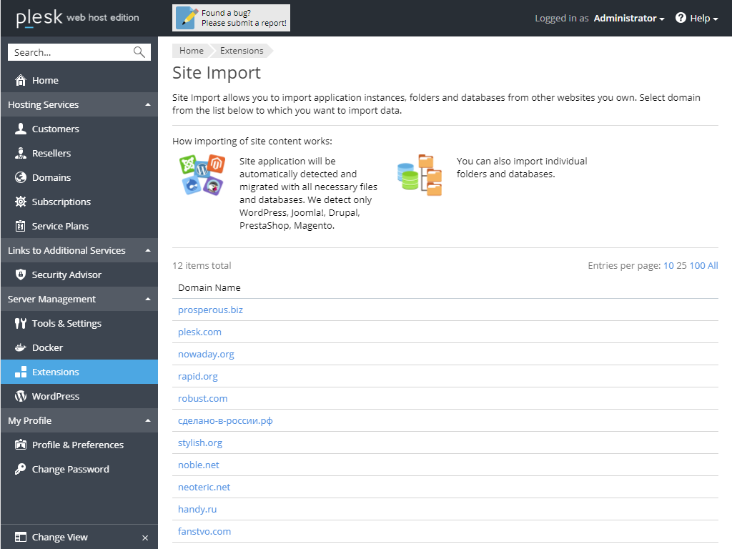The width and height of the screenshot is (732, 549).
Task: Collapse the Hosting Services section
Action: pyautogui.click(x=147, y=105)
